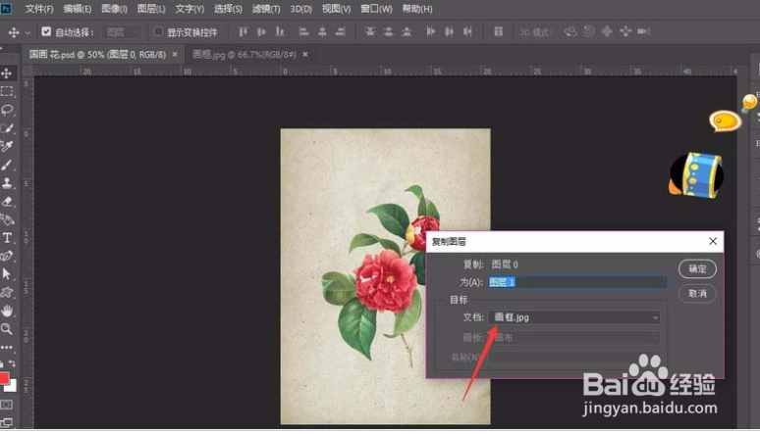Select the Quick Selection tool
The width and height of the screenshot is (760, 434).
coord(7,128)
